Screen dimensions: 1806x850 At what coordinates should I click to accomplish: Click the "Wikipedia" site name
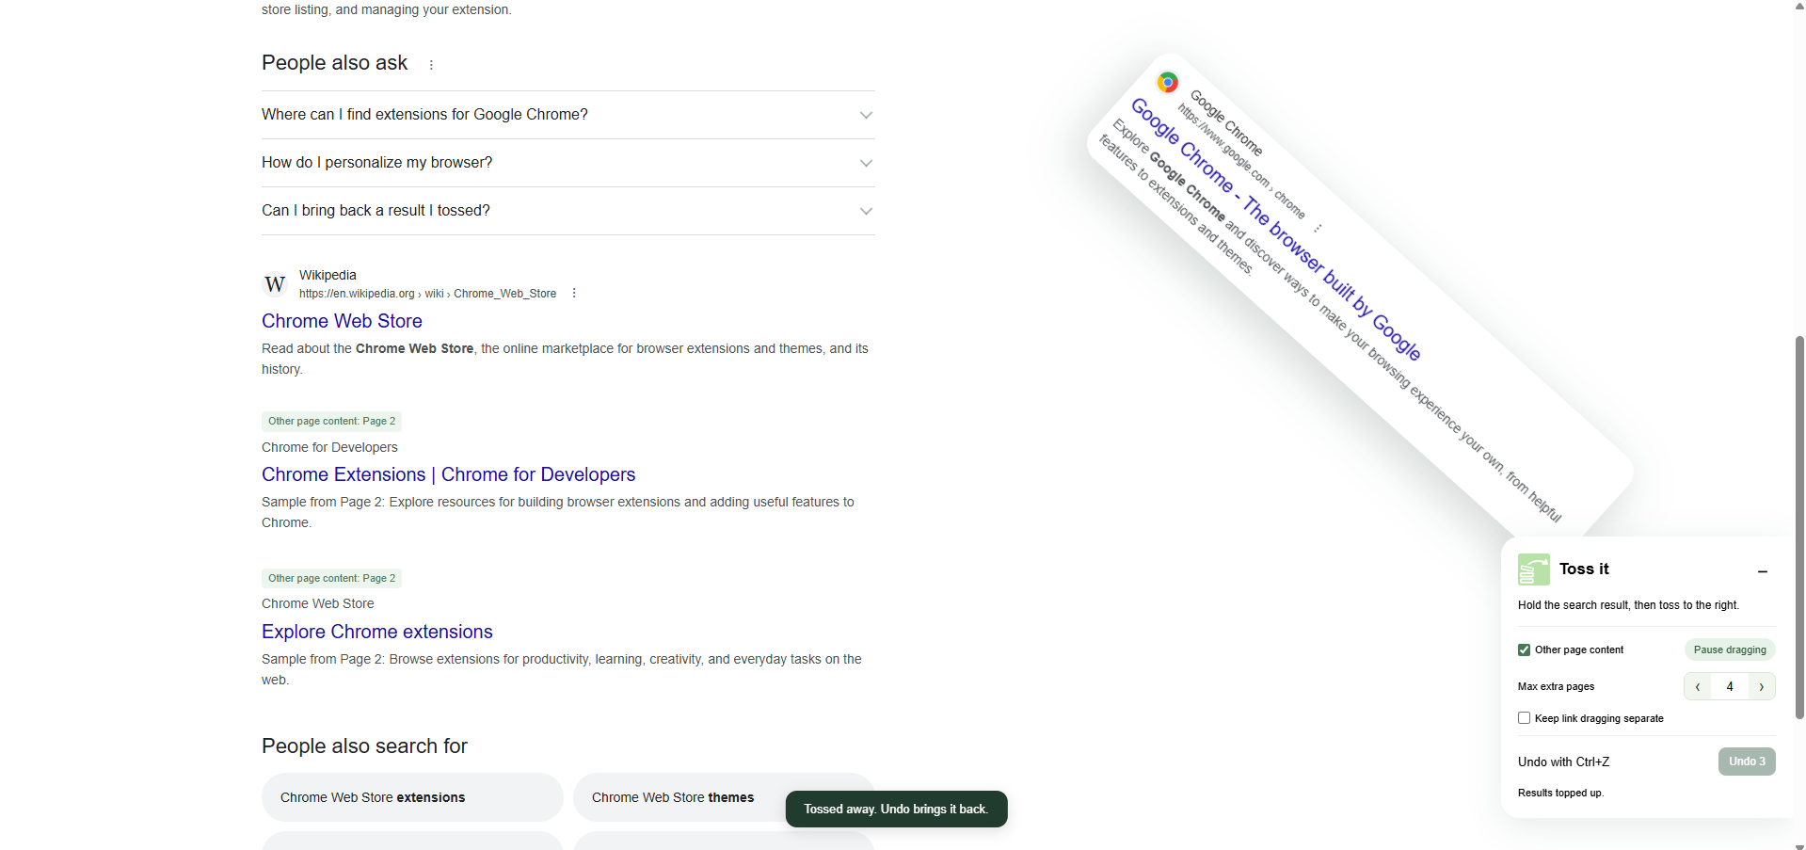coord(328,275)
